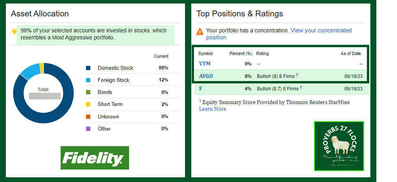
Task: Click the Fidelity logo
Action: (95, 158)
